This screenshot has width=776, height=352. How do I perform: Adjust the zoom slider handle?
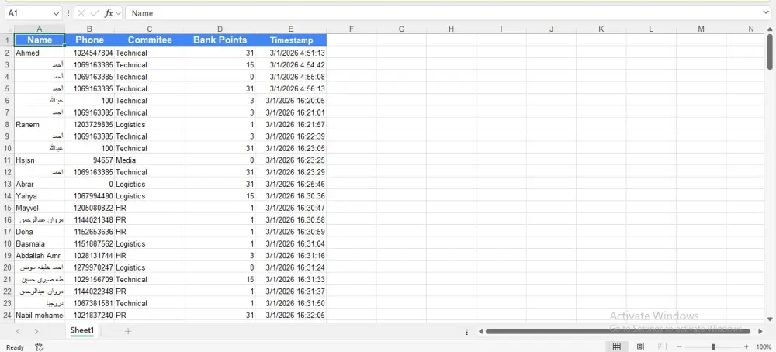pos(712,347)
